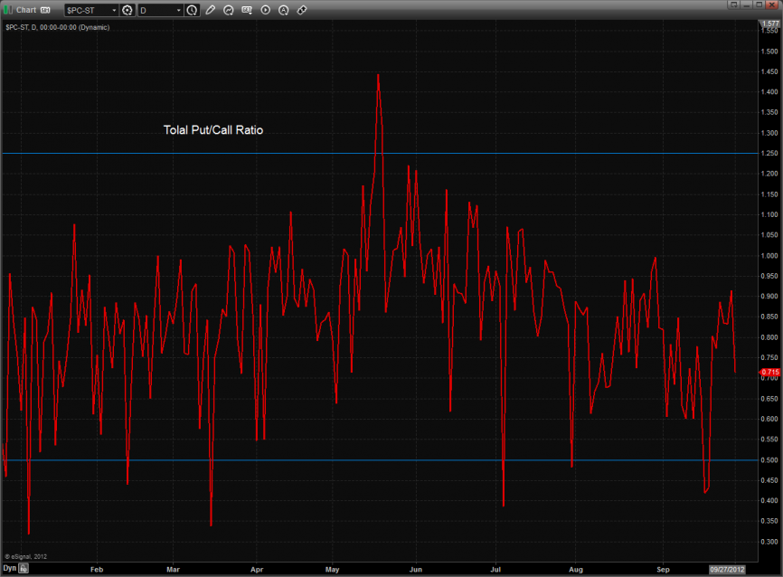Click the circular chart-line studies icon
This screenshot has width=783, height=577.
pyautogui.click(x=229, y=10)
